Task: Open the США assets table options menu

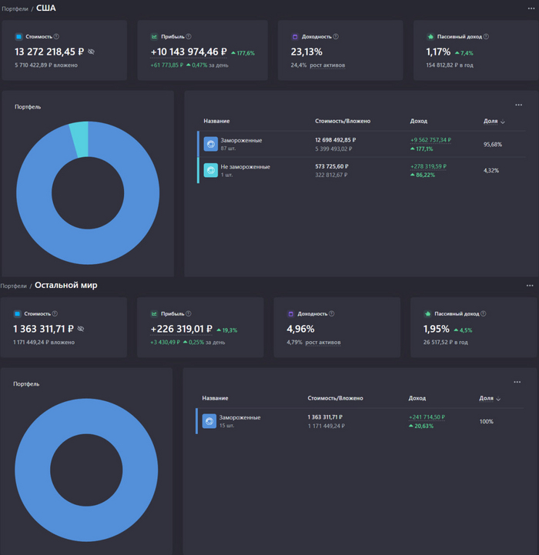Action: (x=518, y=105)
